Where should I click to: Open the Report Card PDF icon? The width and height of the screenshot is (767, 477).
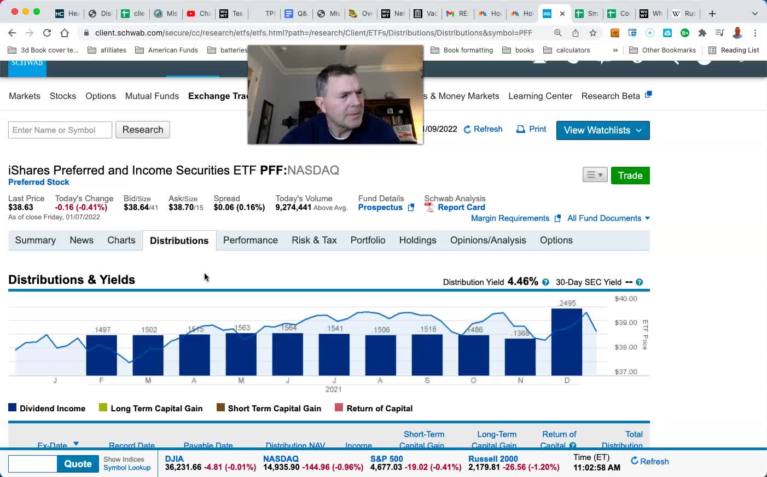pyautogui.click(x=429, y=207)
